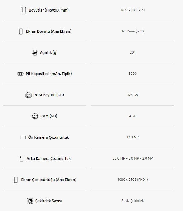Image resolution: width=183 pixels, height=211 pixels.
Task: Click the ROM chip icon
Action: click(28, 95)
